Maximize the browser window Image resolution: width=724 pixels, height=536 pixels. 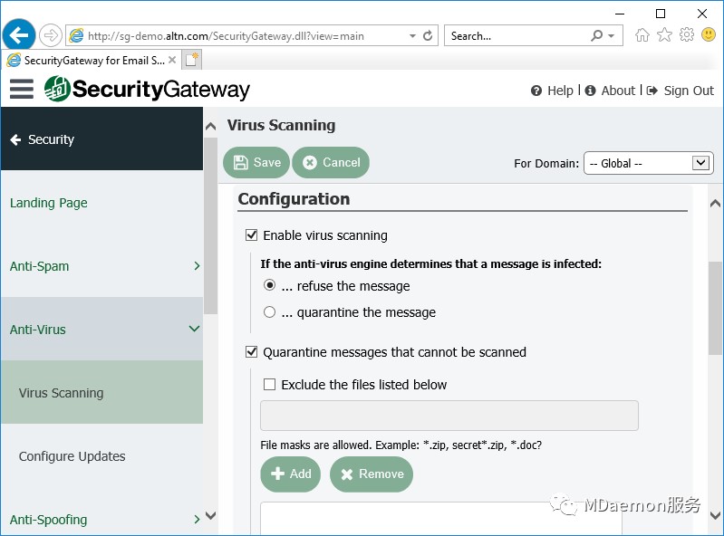click(x=661, y=14)
